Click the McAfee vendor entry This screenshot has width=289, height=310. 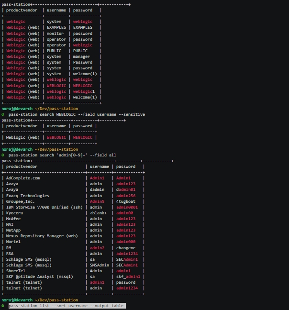pos(14,219)
